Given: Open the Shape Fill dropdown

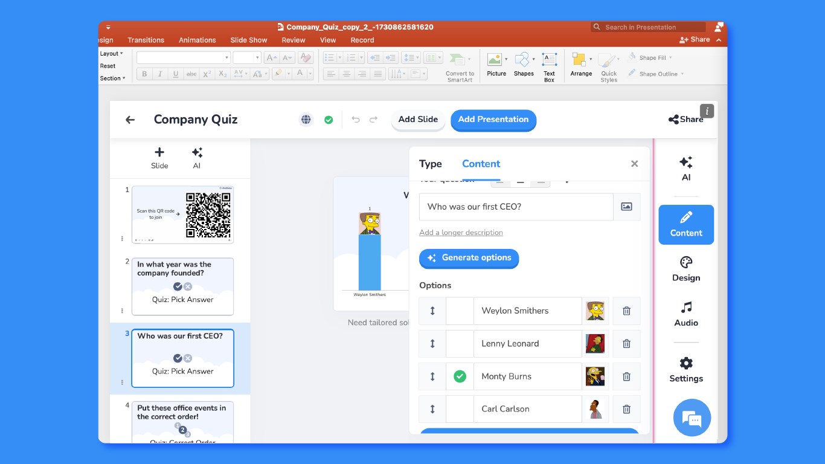Looking at the screenshot, I should click(x=650, y=58).
